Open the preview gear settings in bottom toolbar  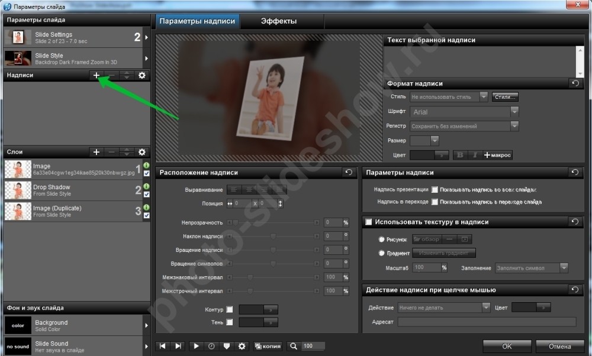click(242, 346)
